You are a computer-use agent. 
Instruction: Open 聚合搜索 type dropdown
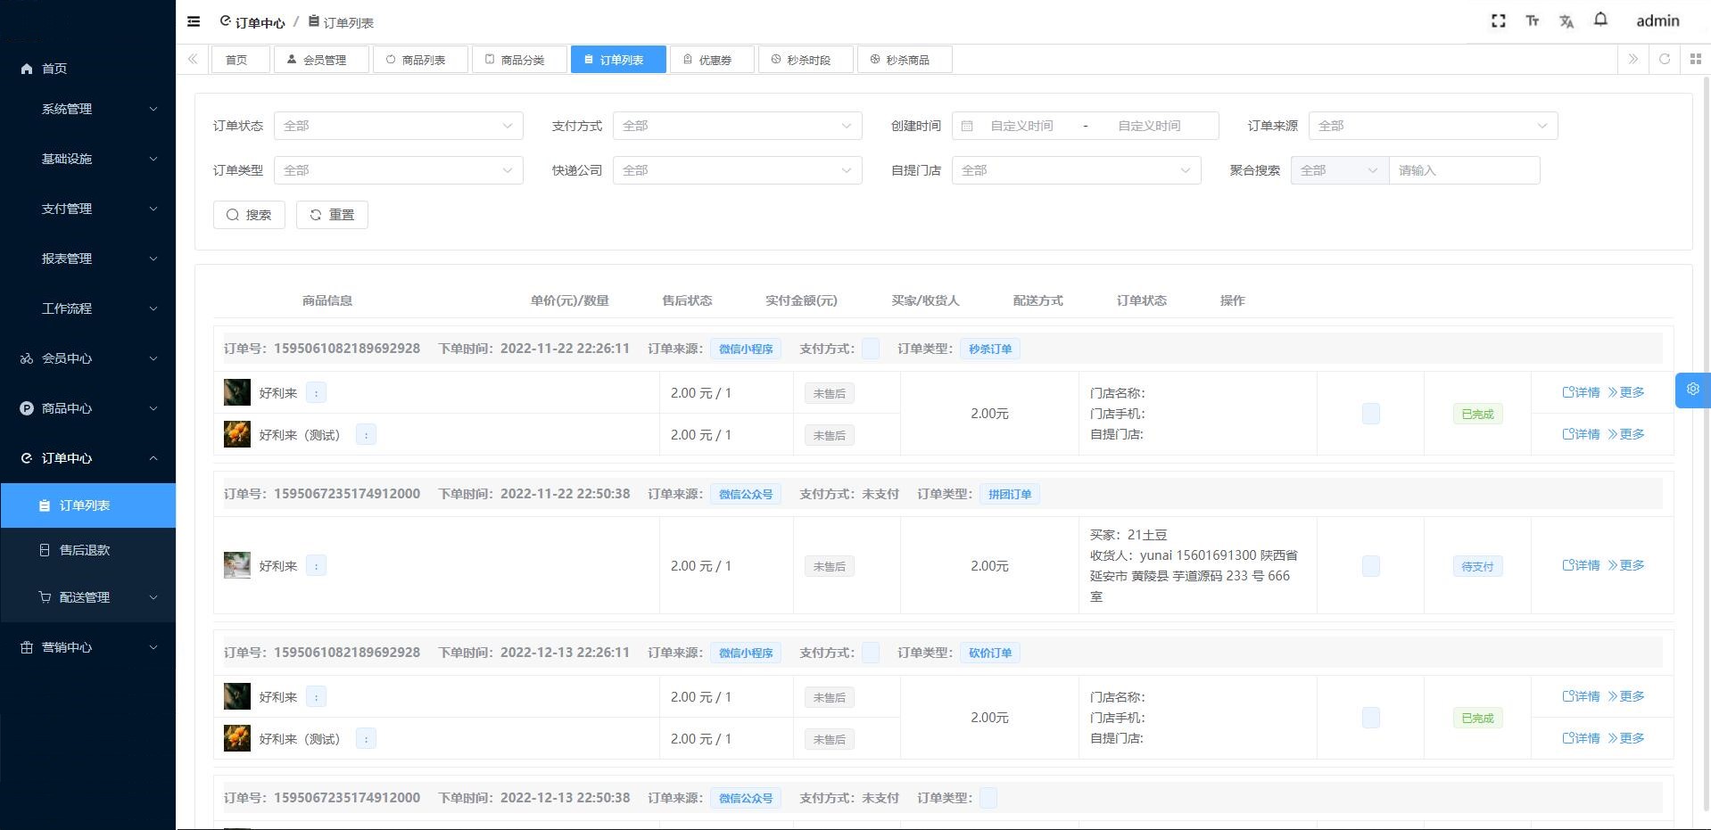1340,170
